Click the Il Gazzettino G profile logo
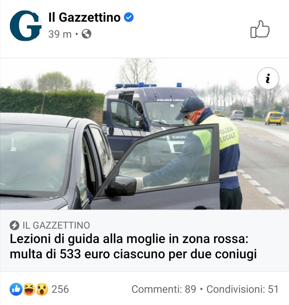 click(x=25, y=25)
